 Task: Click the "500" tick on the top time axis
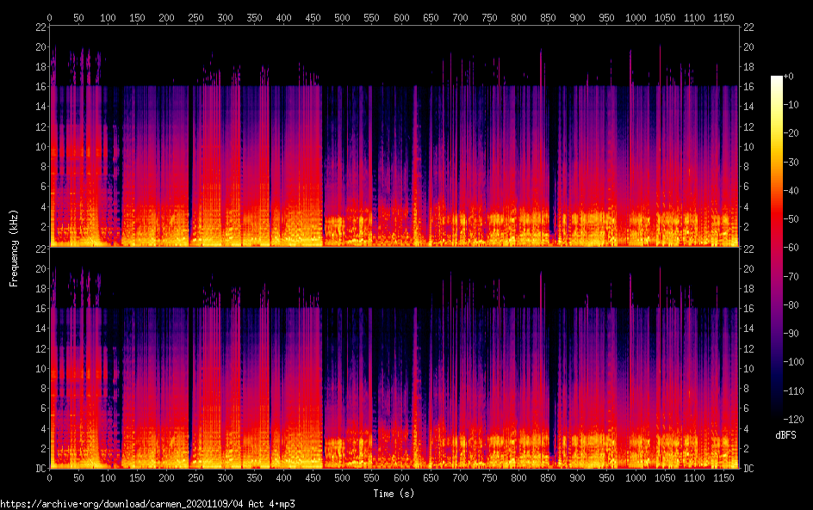coord(342,17)
